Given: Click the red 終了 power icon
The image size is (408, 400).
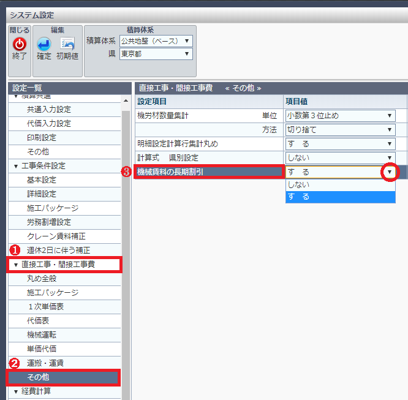Looking at the screenshot, I should pyautogui.click(x=20, y=45).
